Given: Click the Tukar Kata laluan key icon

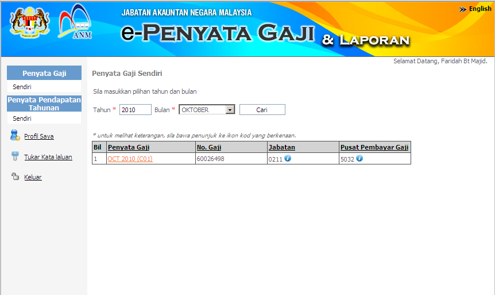Looking at the screenshot, I should point(15,156).
